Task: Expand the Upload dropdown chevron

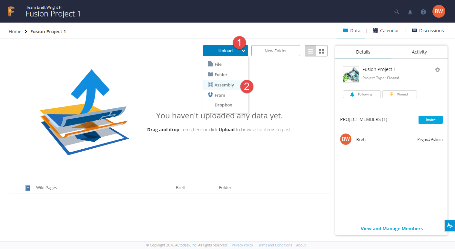Action: pyautogui.click(x=244, y=51)
